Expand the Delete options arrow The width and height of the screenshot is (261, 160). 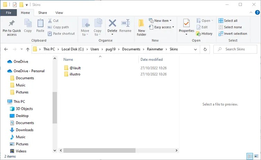pyautogui.click(x=112, y=34)
